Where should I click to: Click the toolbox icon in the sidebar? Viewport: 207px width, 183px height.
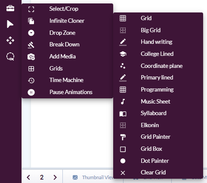[10, 9]
